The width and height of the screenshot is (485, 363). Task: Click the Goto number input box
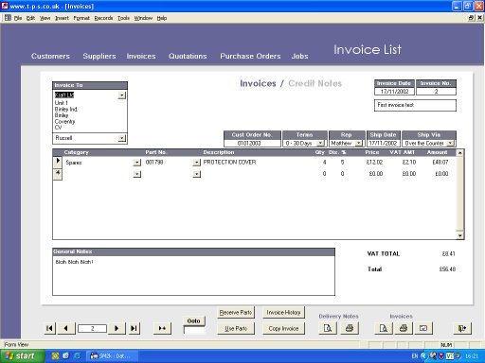pos(193,330)
